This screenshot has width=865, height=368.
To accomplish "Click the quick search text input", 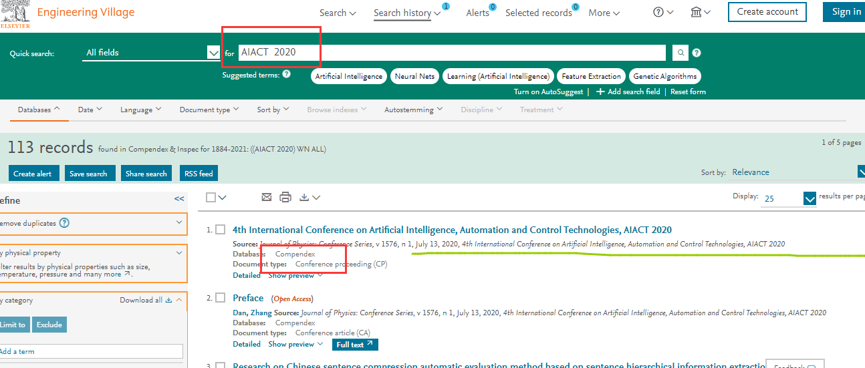I will click(x=452, y=53).
